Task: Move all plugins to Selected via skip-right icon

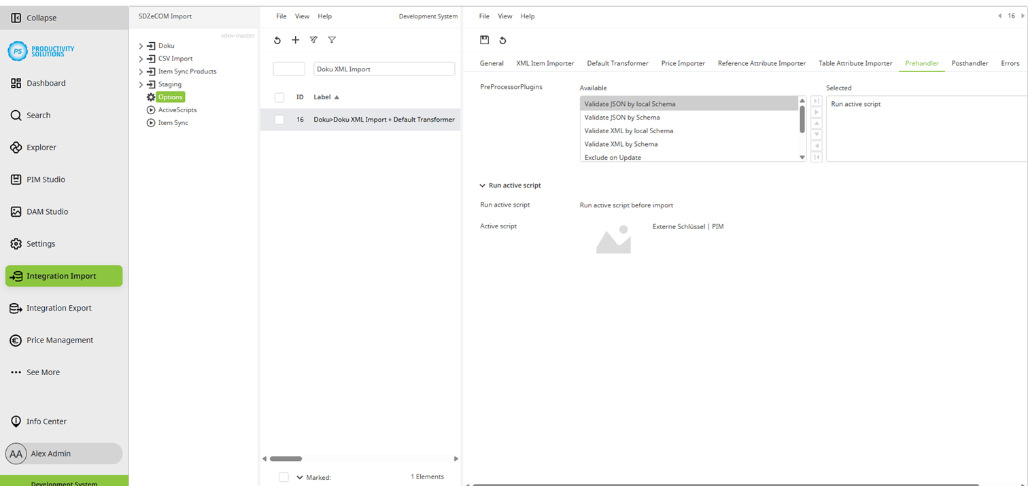Action: (x=817, y=101)
